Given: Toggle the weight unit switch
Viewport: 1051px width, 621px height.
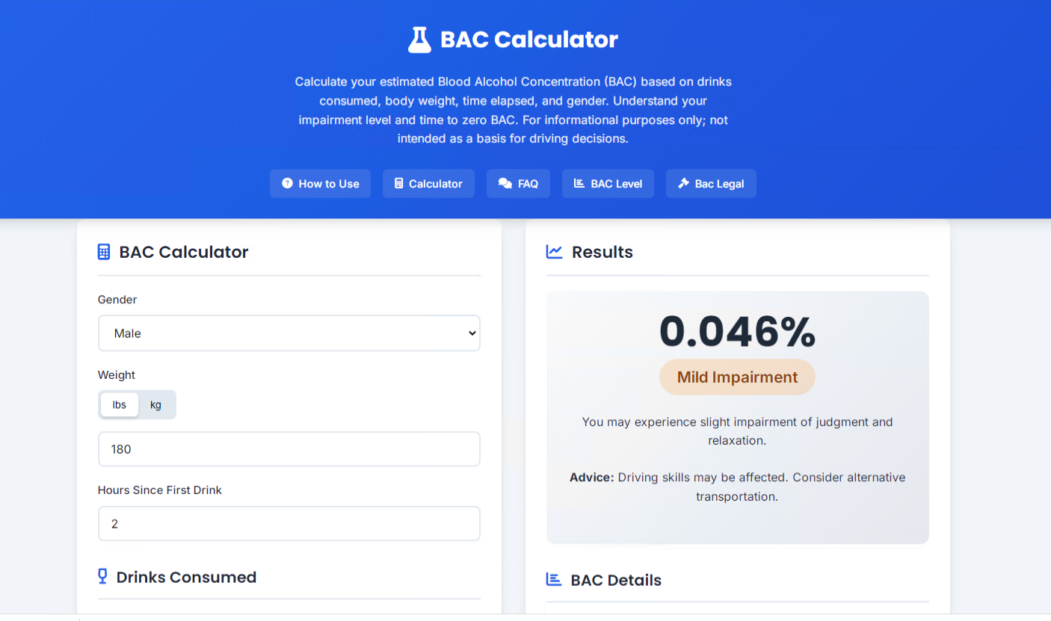Looking at the screenshot, I should click(138, 404).
